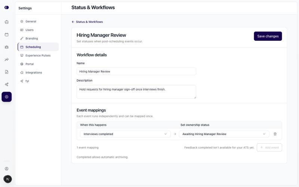Click Save changes button
Image resolution: width=299 pixels, height=187 pixels.
click(x=268, y=36)
